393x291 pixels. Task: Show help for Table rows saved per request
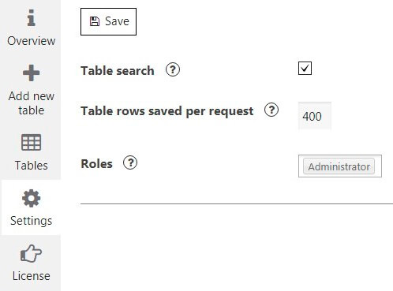(271, 110)
